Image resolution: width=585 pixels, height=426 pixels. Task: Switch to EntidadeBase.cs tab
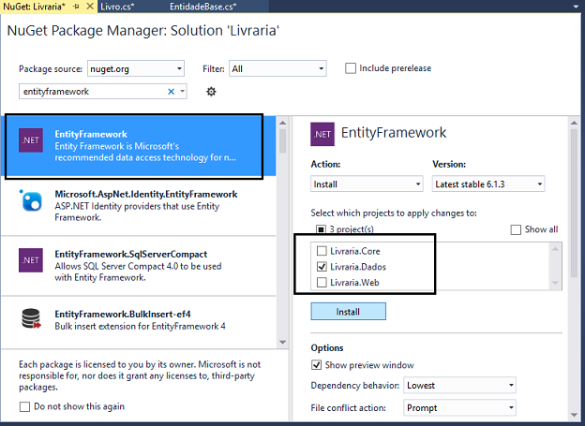click(x=202, y=7)
